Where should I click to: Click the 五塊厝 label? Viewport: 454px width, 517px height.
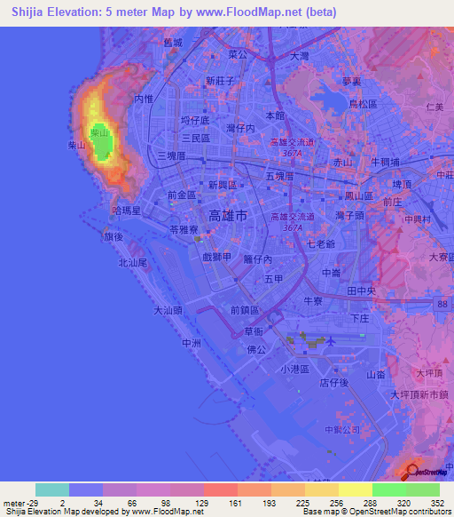tap(279, 177)
